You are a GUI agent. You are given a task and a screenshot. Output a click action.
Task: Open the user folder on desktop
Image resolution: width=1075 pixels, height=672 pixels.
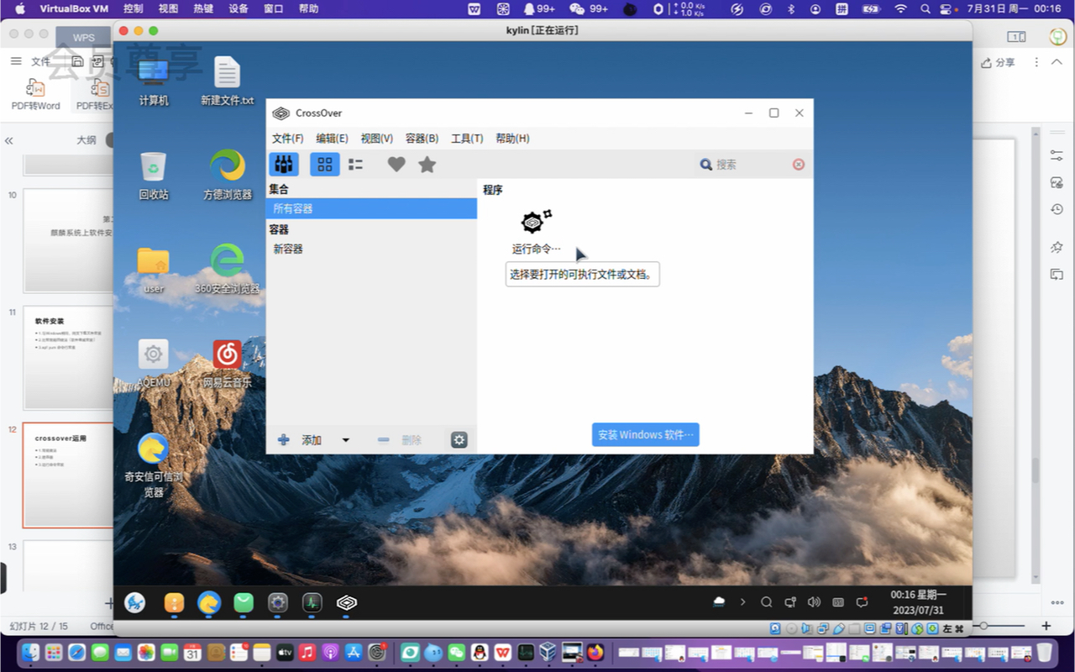pyautogui.click(x=154, y=270)
